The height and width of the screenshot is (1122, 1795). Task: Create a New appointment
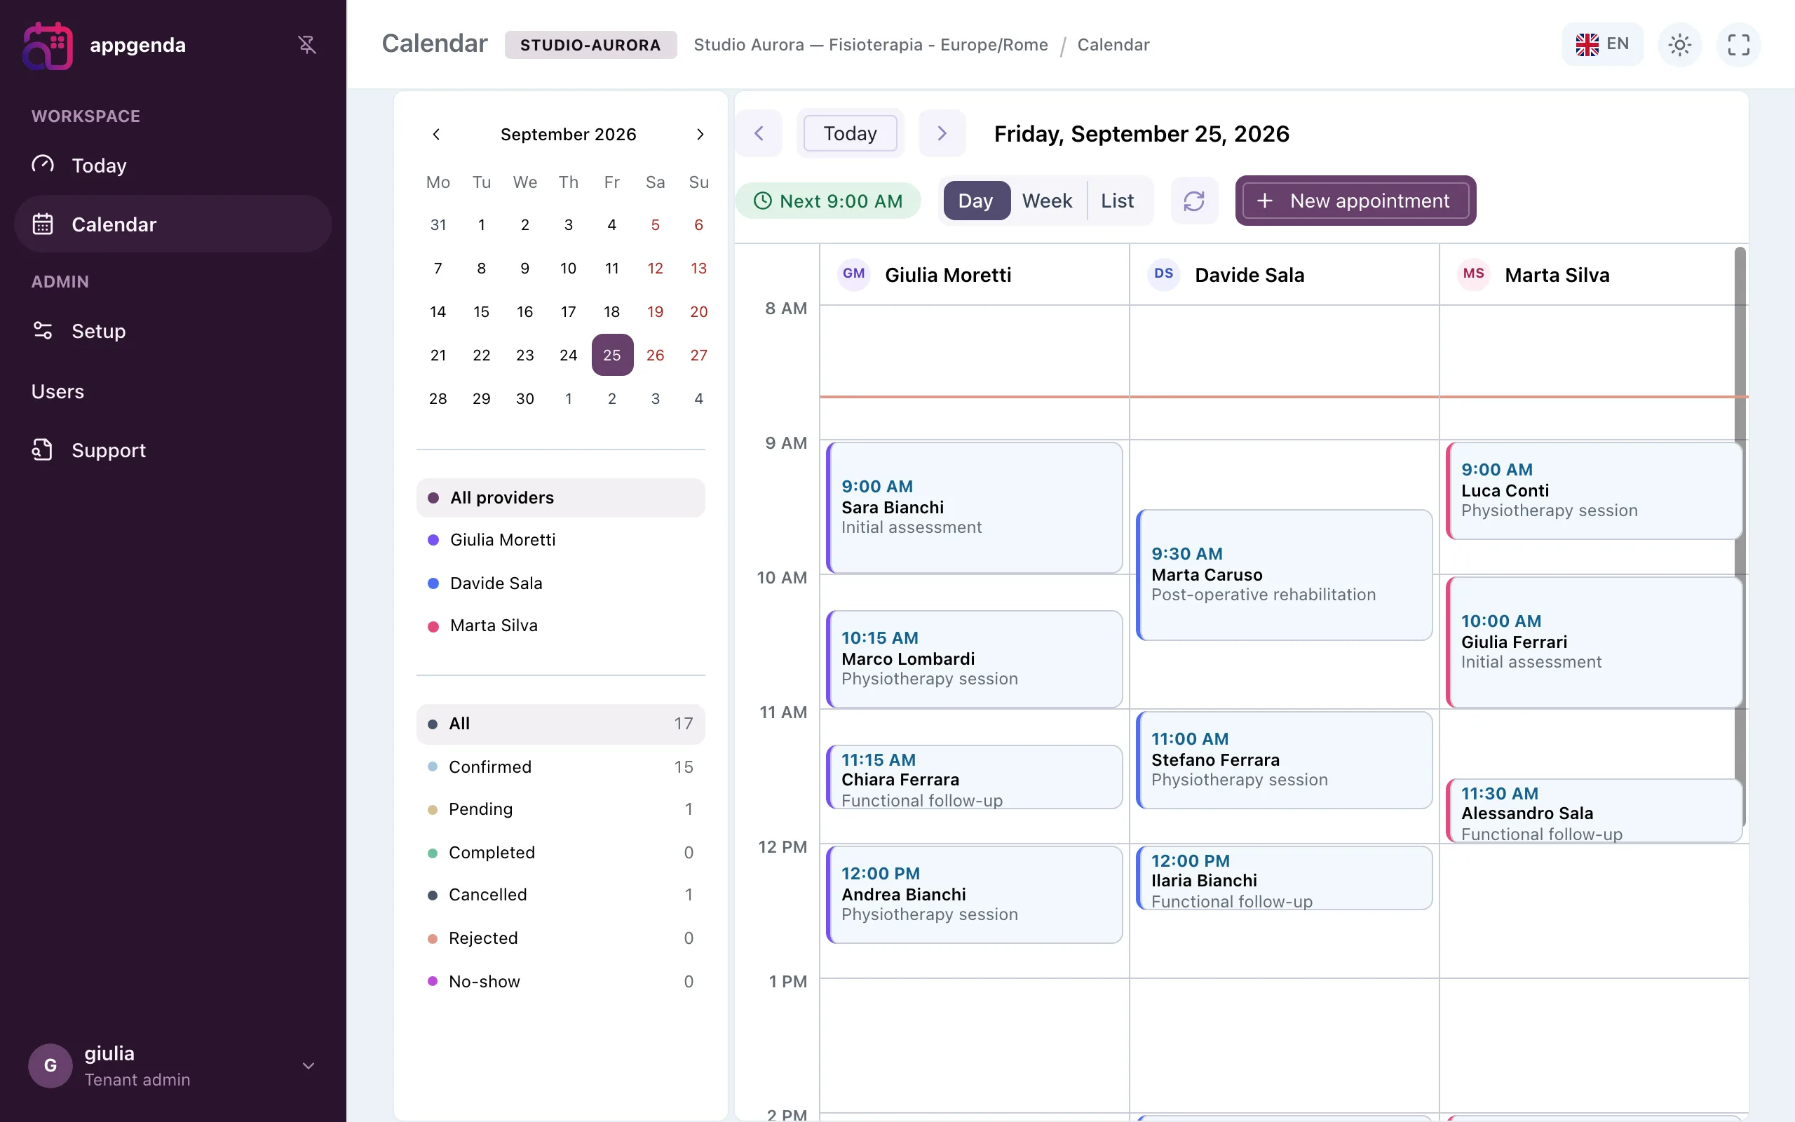pos(1355,201)
